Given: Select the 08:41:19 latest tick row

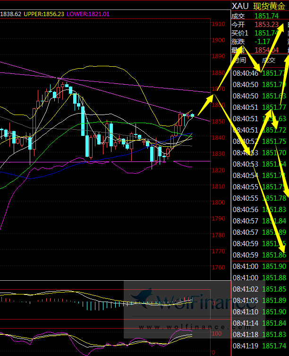Looking at the screenshot, I should [x=260, y=346].
